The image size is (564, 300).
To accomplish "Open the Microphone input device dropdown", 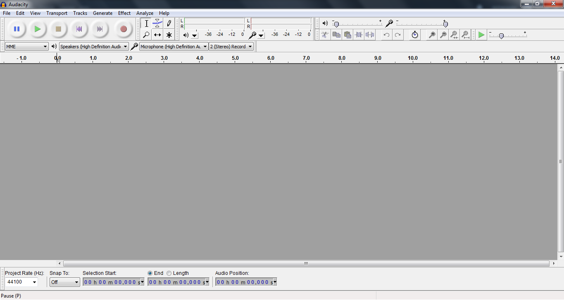I will coord(174,47).
